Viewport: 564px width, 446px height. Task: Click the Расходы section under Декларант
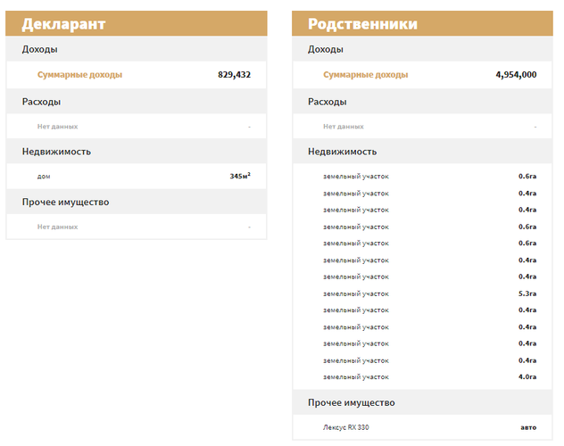point(42,101)
